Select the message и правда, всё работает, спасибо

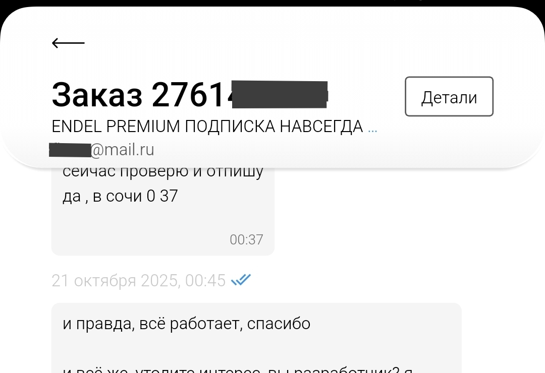186,324
